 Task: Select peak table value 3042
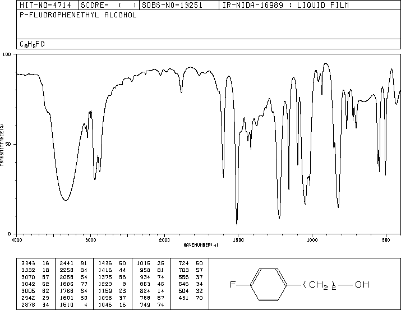[x=28, y=284]
